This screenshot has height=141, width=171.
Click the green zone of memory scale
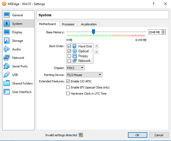pyautogui.click(x=90, y=35)
